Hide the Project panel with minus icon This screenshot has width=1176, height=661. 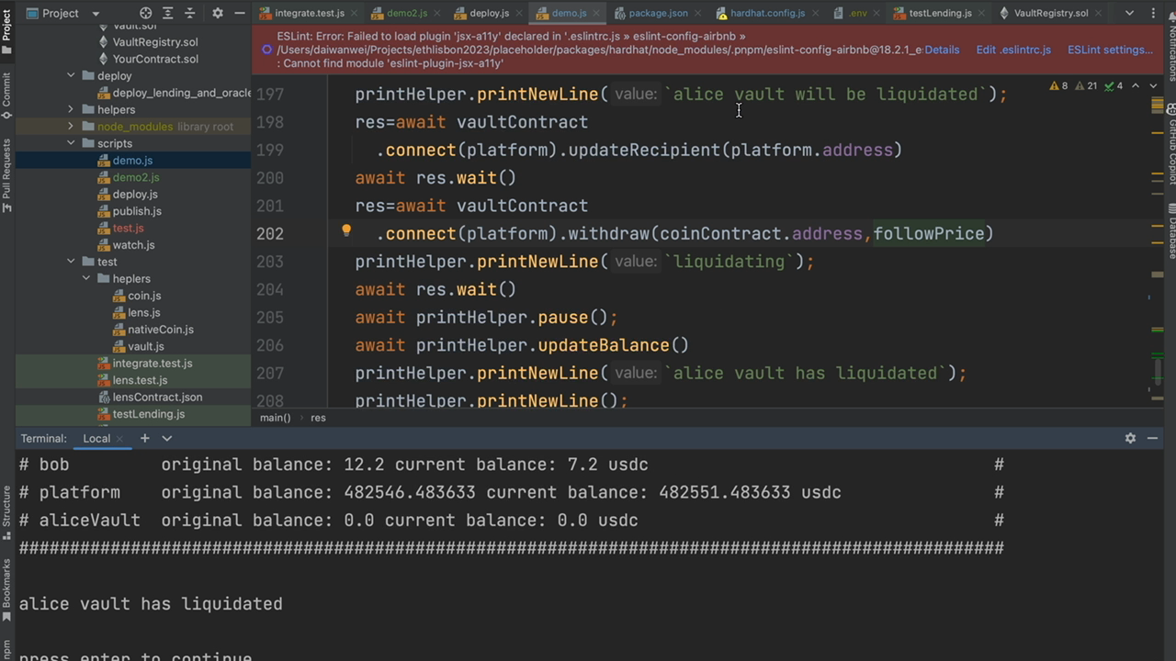[x=240, y=13]
